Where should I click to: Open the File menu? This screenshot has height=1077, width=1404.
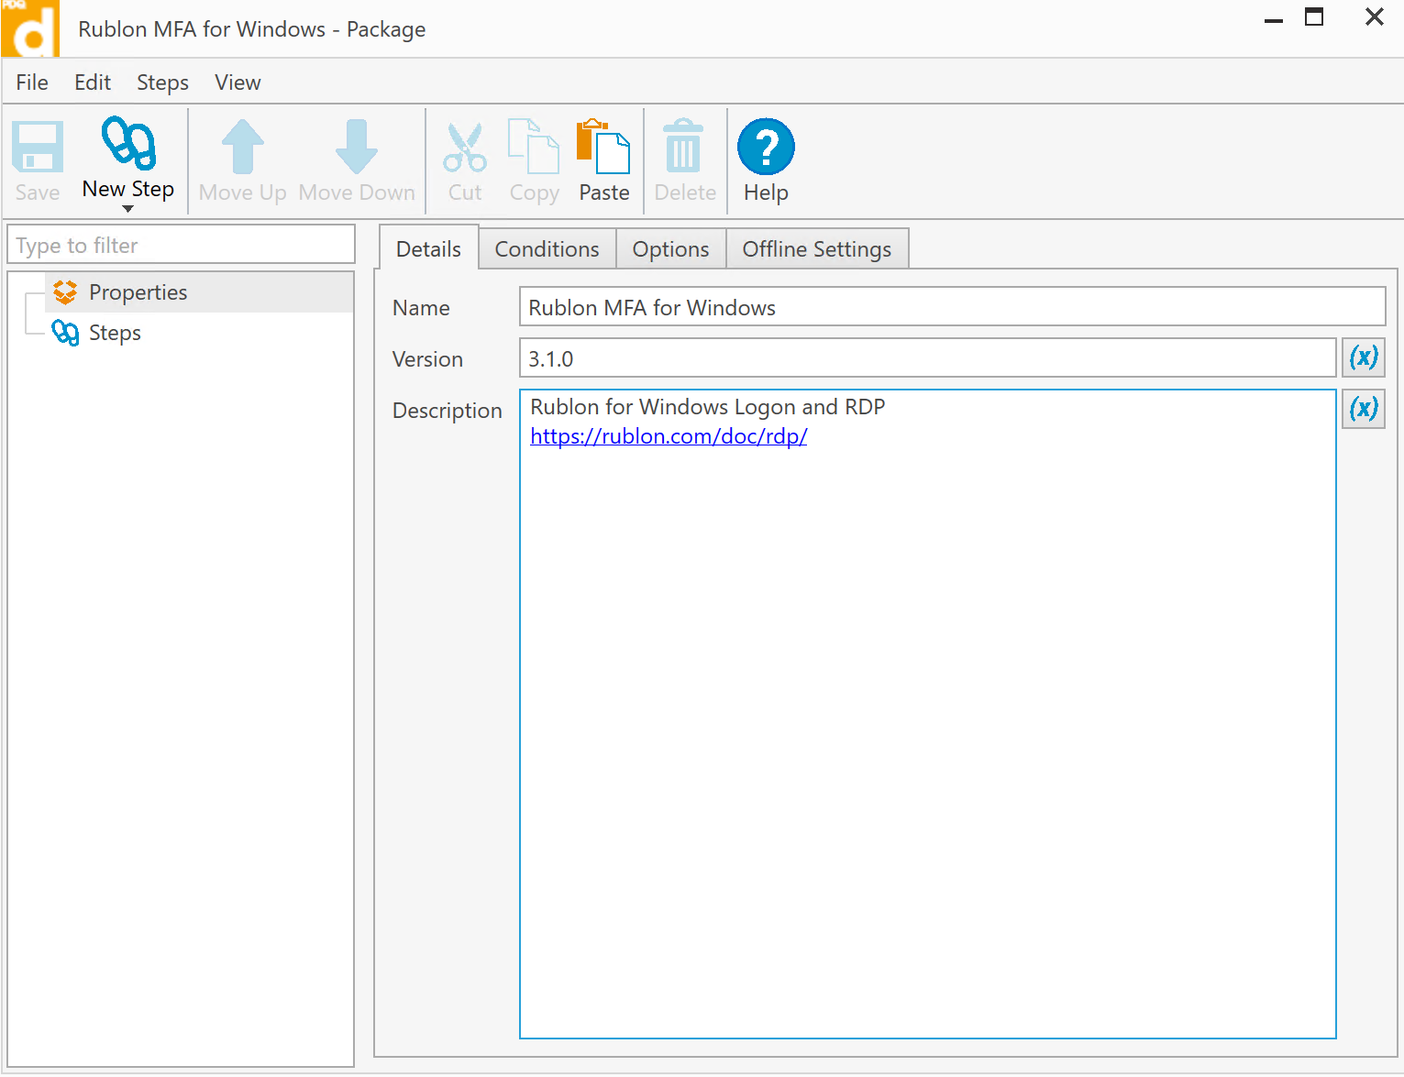tap(32, 82)
